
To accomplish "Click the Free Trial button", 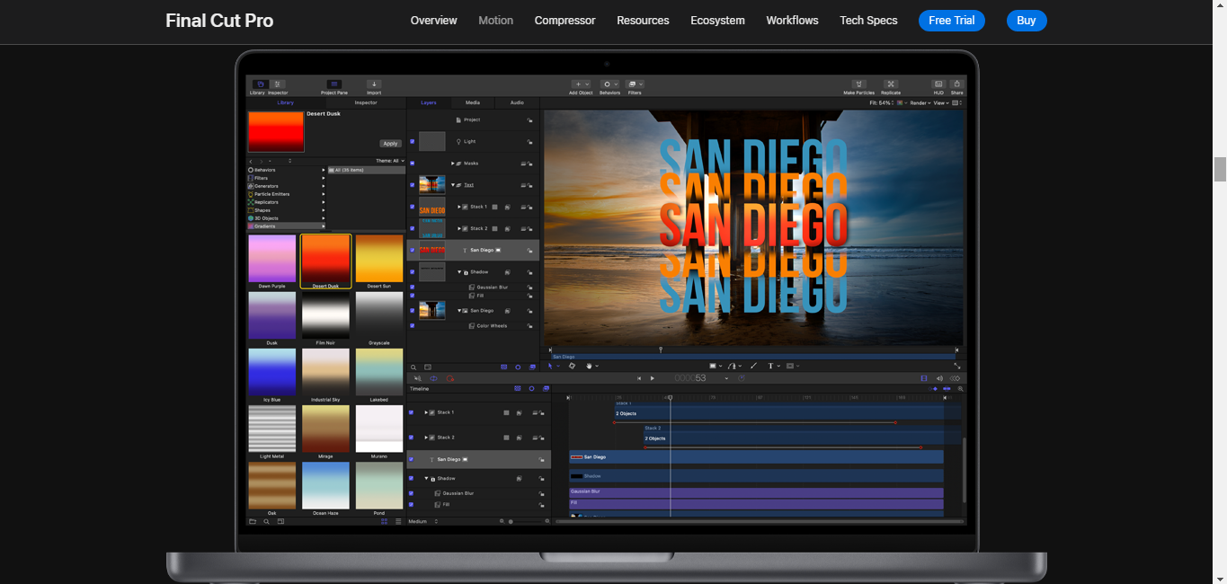I will (951, 21).
